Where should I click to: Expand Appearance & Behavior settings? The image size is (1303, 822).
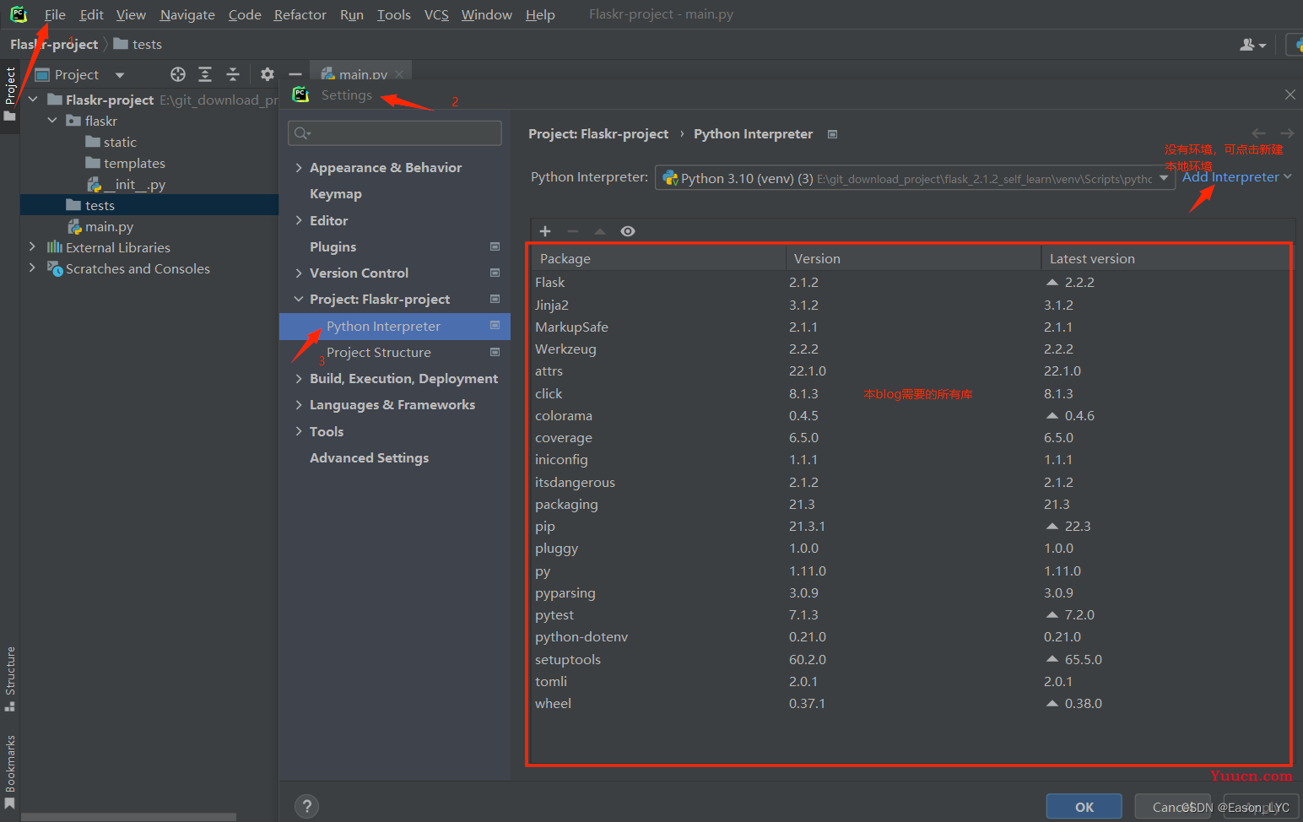click(299, 167)
